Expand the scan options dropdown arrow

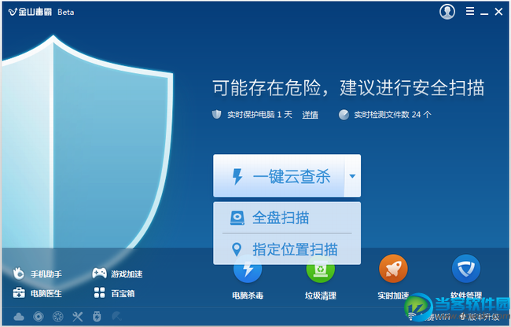pyautogui.click(x=352, y=176)
